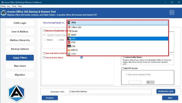
Task: Enable Split PST by size checkbox
Action: 122,68
